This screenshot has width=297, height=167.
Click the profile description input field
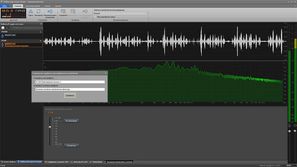(70, 89)
